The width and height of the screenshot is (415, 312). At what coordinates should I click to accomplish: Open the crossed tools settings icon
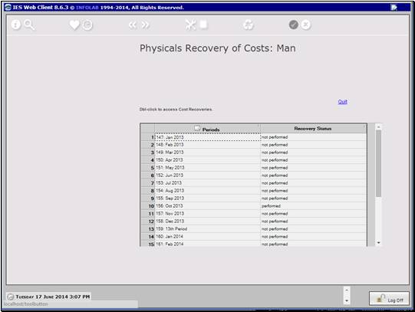(x=190, y=25)
